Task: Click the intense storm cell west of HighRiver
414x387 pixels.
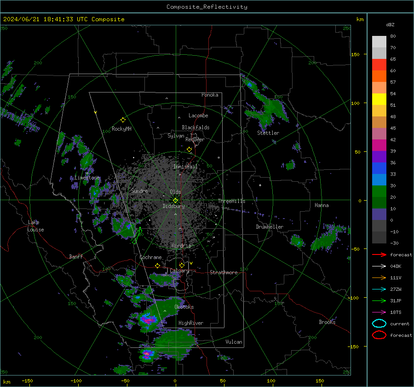Action: coord(148,319)
